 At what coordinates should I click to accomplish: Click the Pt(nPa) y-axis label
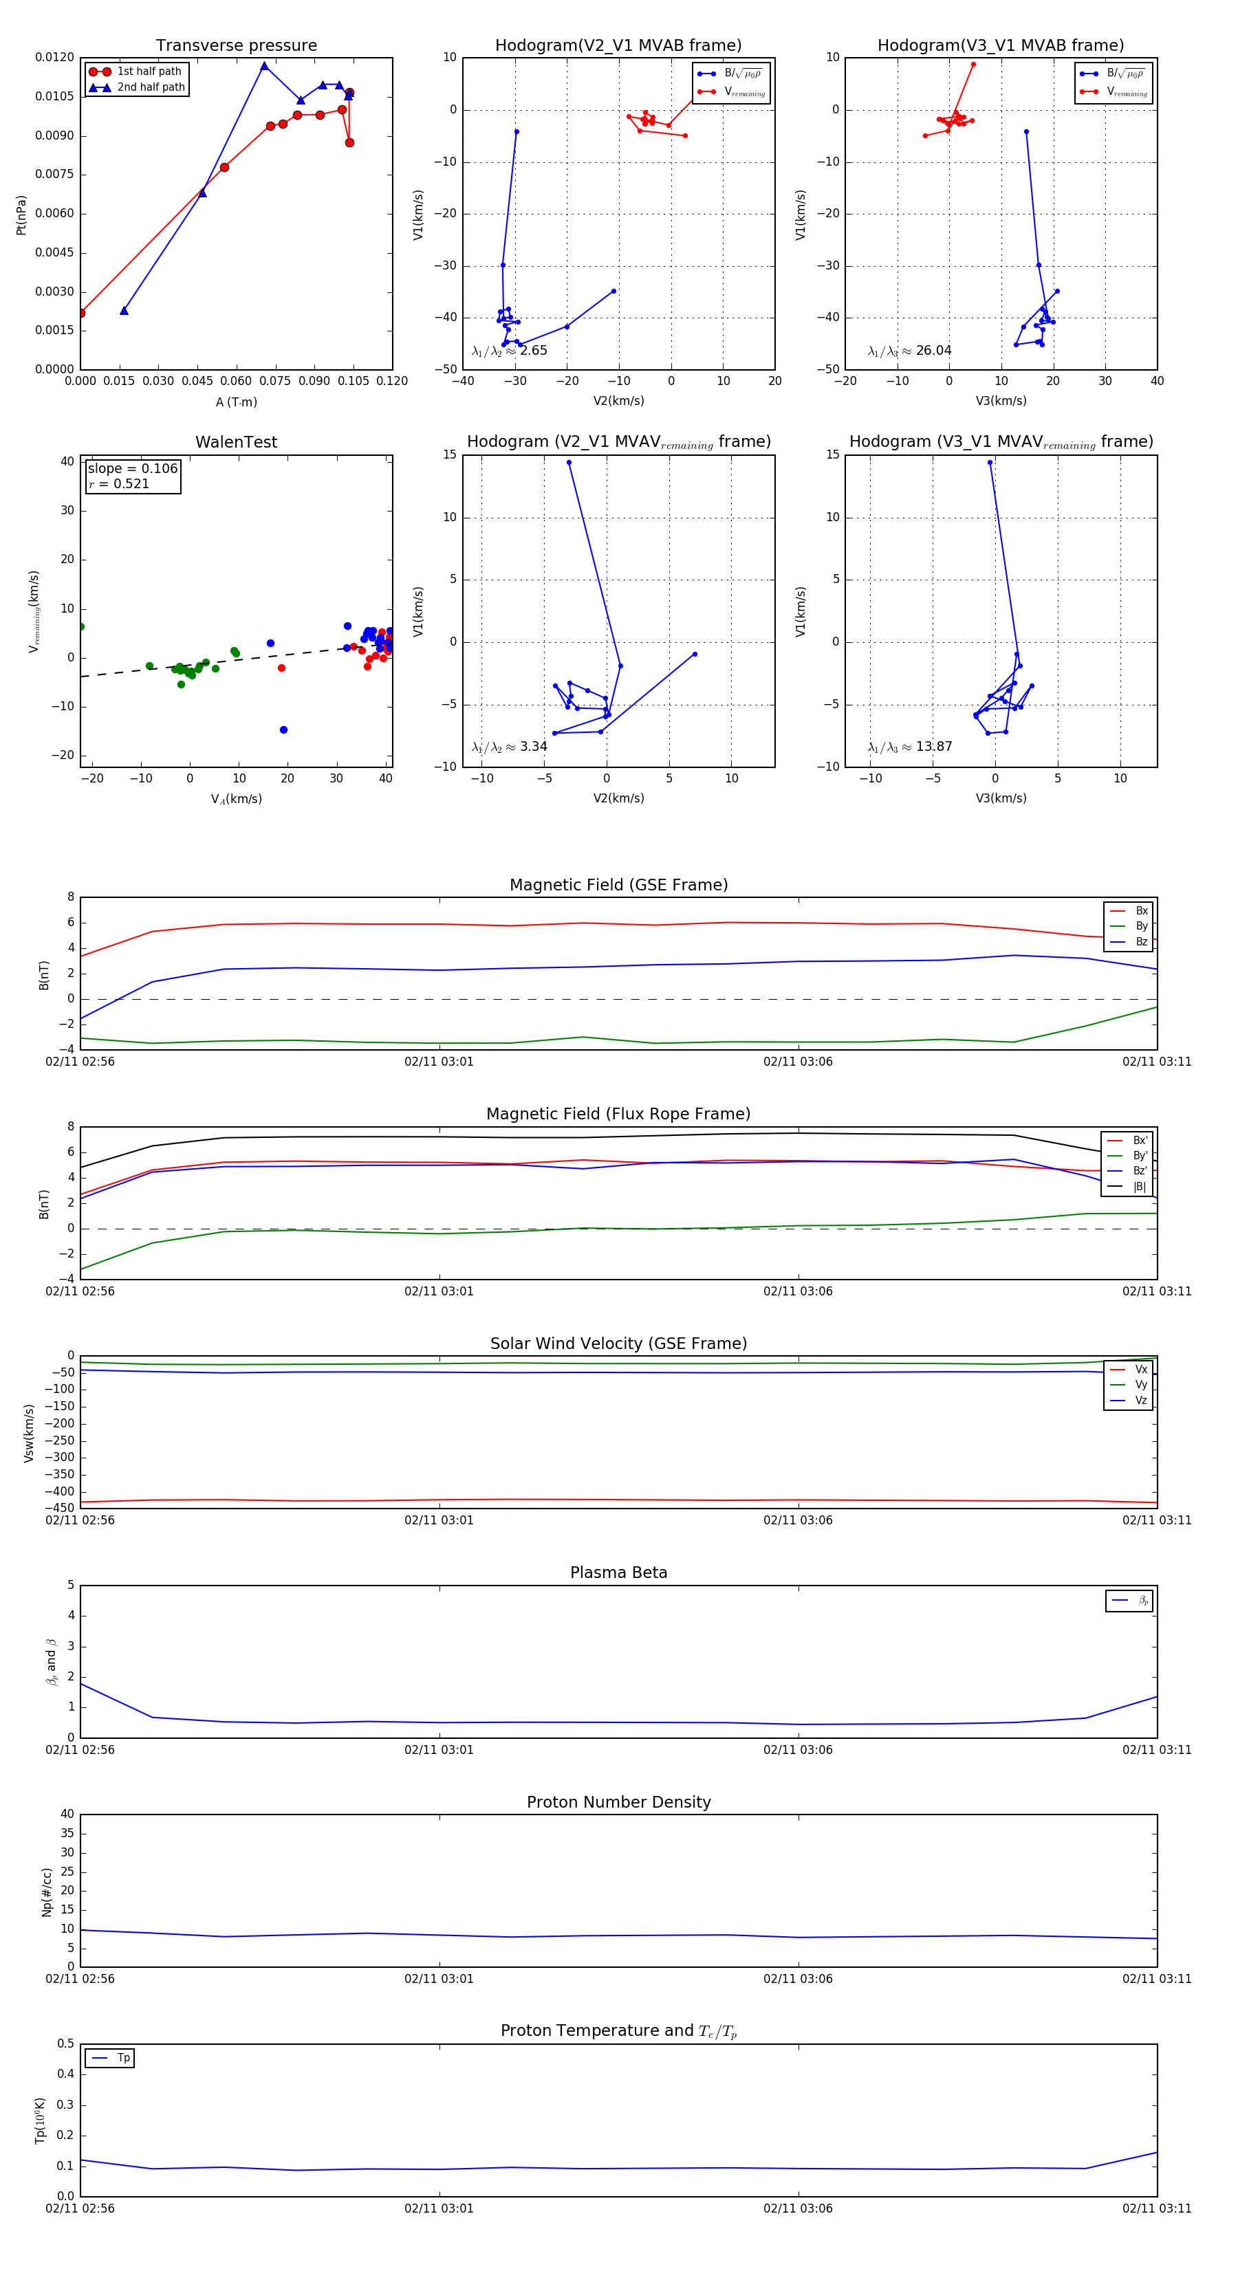[21, 215]
